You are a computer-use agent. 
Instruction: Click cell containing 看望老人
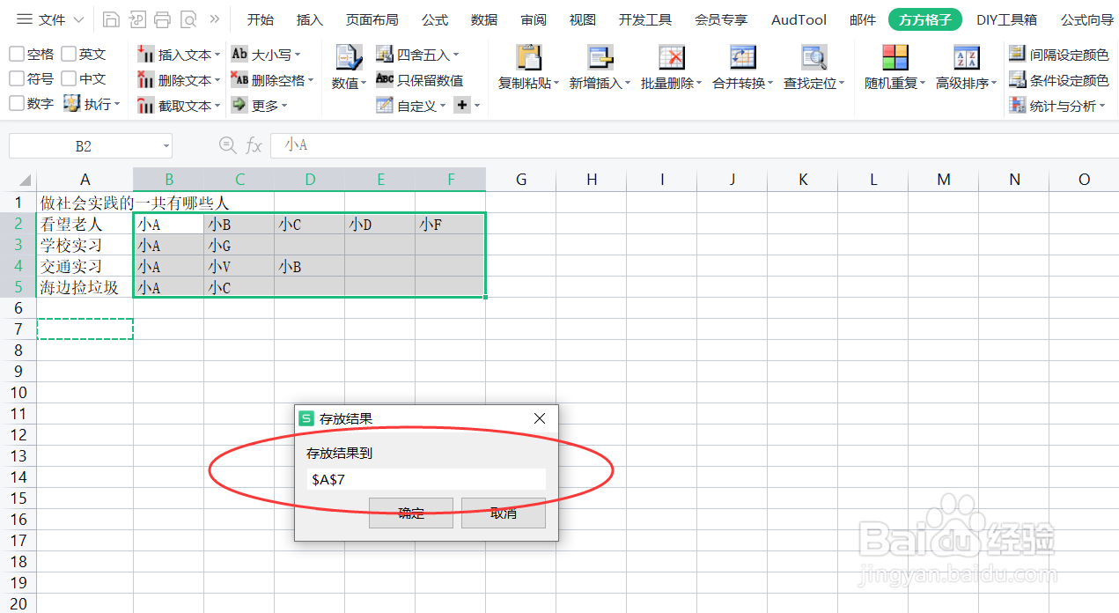85,224
